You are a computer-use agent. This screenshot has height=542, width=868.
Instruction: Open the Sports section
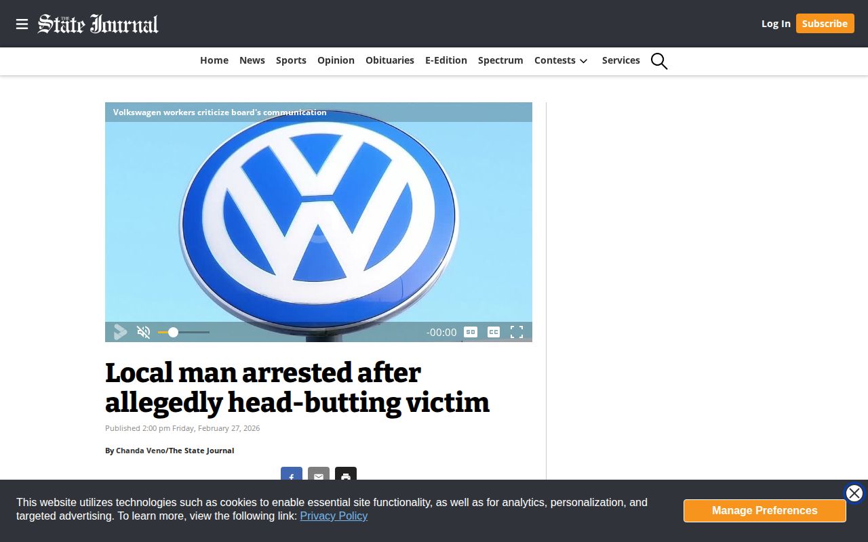coord(291,60)
